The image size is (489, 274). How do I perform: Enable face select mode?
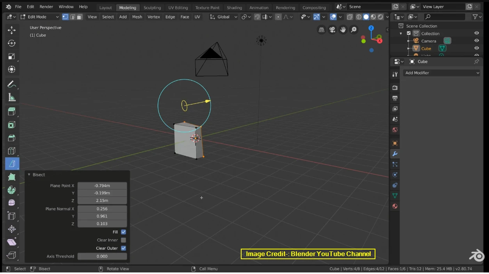pyautogui.click(x=79, y=17)
